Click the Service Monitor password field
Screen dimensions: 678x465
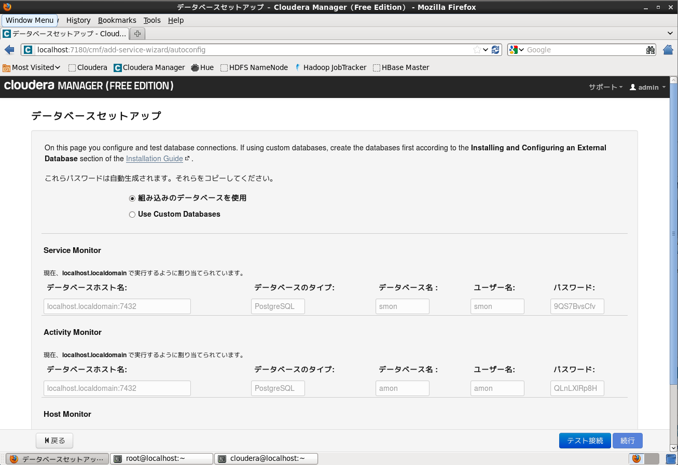[577, 306]
